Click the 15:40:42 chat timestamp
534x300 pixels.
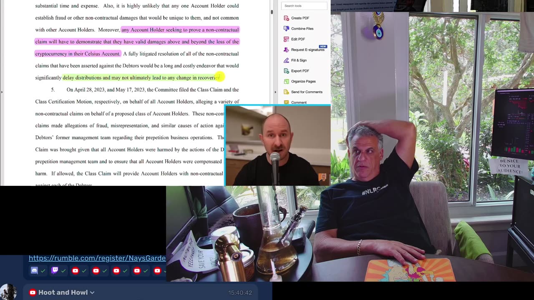point(240,293)
